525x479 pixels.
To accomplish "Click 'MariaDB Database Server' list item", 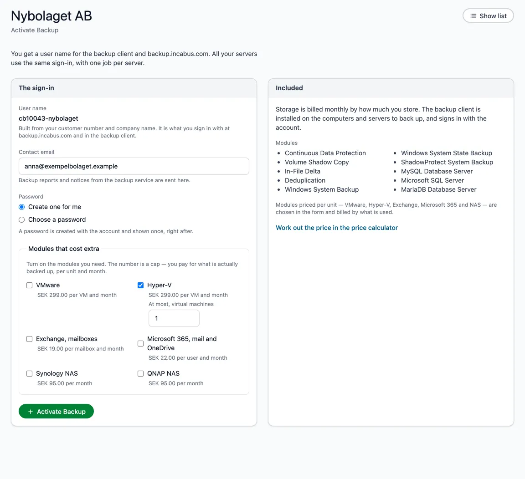I will point(438,189).
